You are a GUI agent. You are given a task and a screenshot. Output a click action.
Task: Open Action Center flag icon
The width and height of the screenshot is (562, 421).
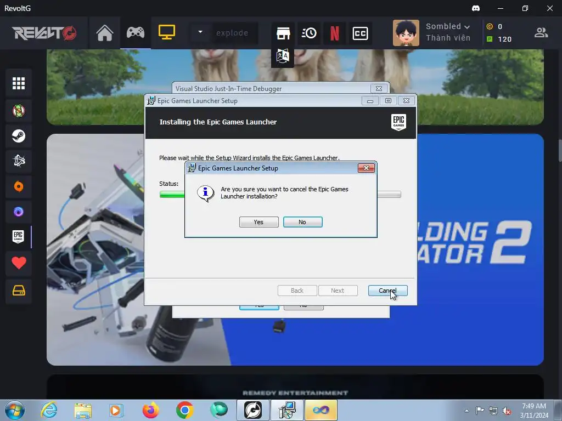coord(480,410)
